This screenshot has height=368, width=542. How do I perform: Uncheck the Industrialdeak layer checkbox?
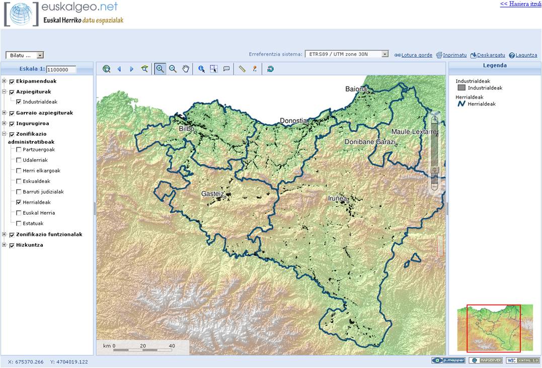click(x=19, y=102)
